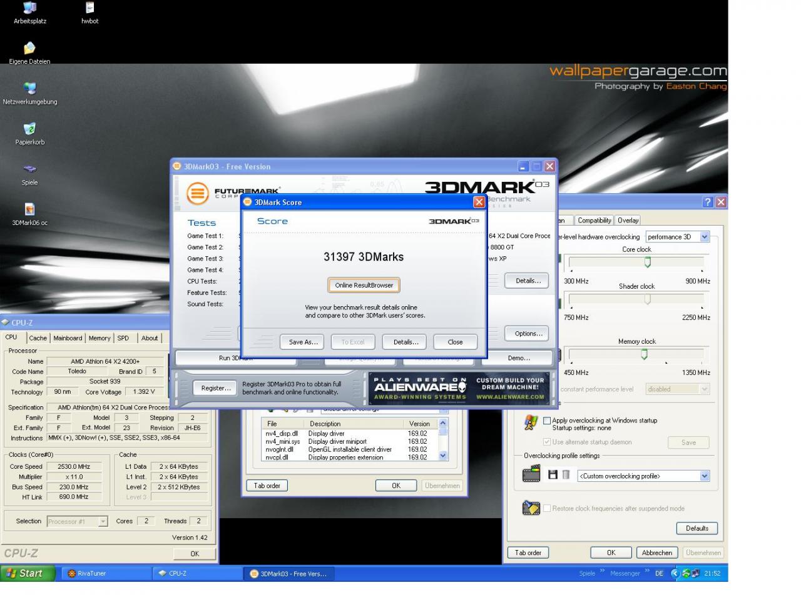Click the Online ResultBrowser button

pos(364,285)
